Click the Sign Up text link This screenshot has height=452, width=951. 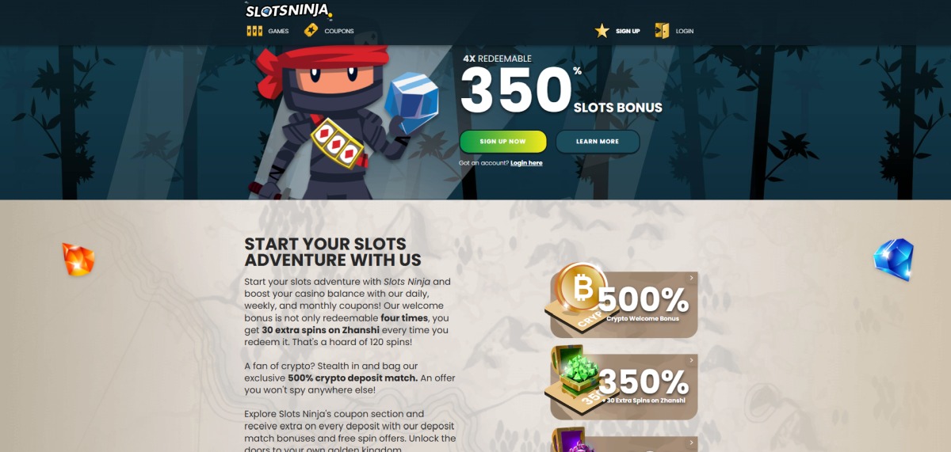click(628, 32)
